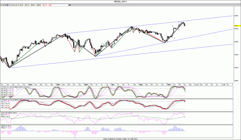Screen dimensions: 241x140
Task: Click the green dot indicator in the chart toolbar
Action: tap(2, 5)
